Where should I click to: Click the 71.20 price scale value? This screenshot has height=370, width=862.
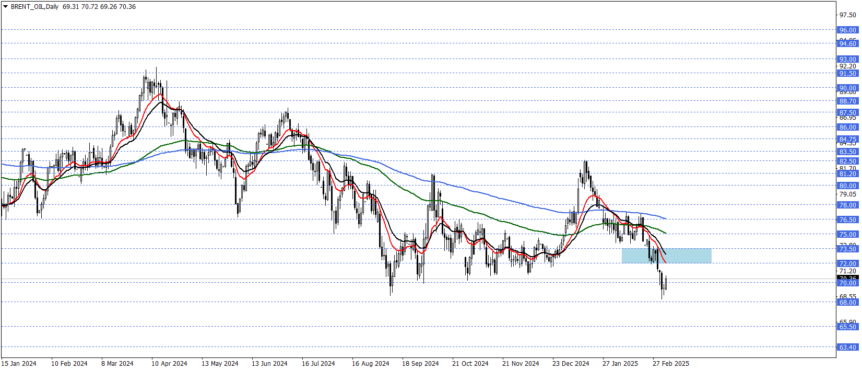coord(847,271)
